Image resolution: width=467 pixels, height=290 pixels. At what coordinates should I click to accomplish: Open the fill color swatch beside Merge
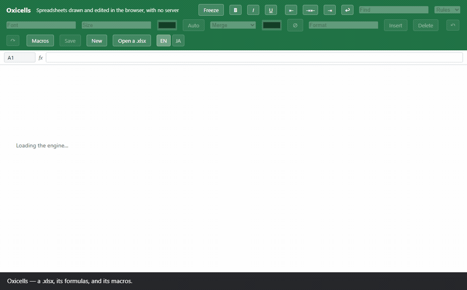[x=272, y=25]
